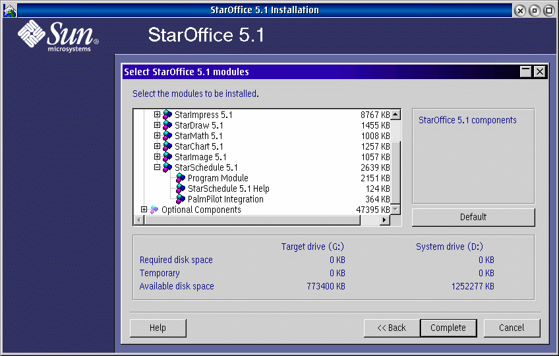Click the 8767 KB size value

coord(375,115)
